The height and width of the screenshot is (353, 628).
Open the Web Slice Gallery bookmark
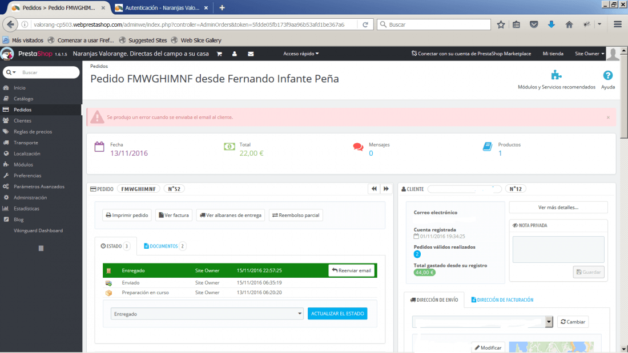[196, 40]
